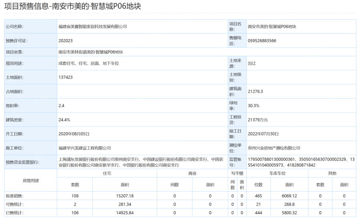Select contractor 福建华兴龙建设工程有限公司
Image resolution: width=360 pixels, height=220 pixels.
(85, 148)
